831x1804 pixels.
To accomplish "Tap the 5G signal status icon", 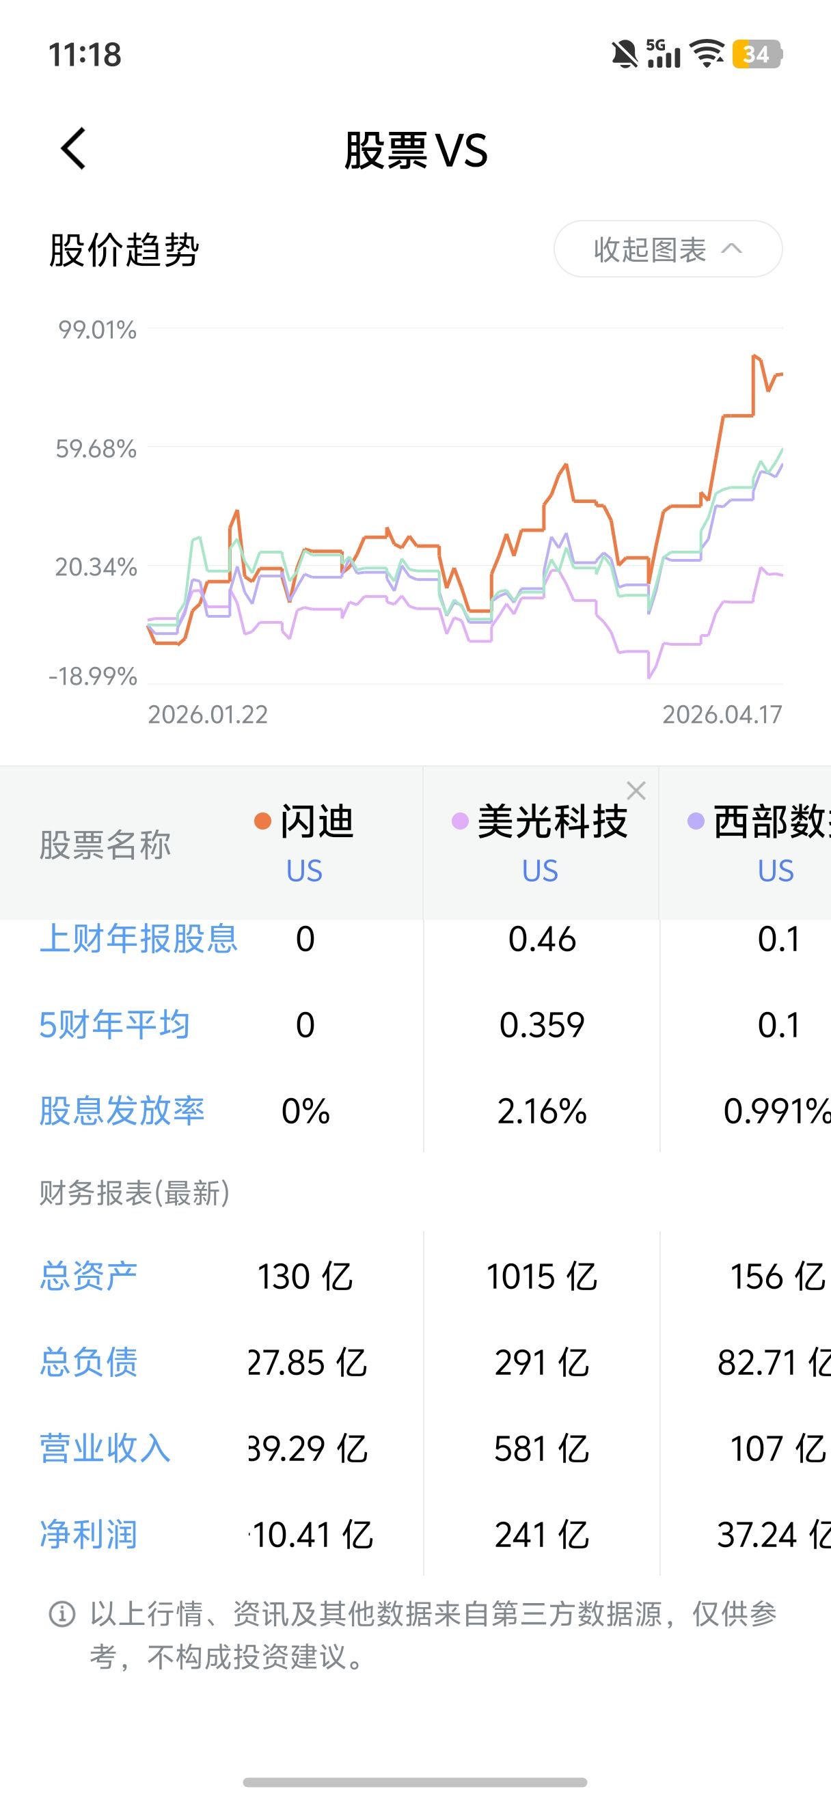I will (664, 54).
